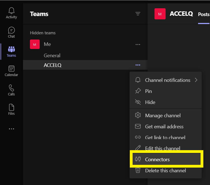Viewport: 210px width, 185px height.
Task: Select Delete this channel
Action: point(166,171)
